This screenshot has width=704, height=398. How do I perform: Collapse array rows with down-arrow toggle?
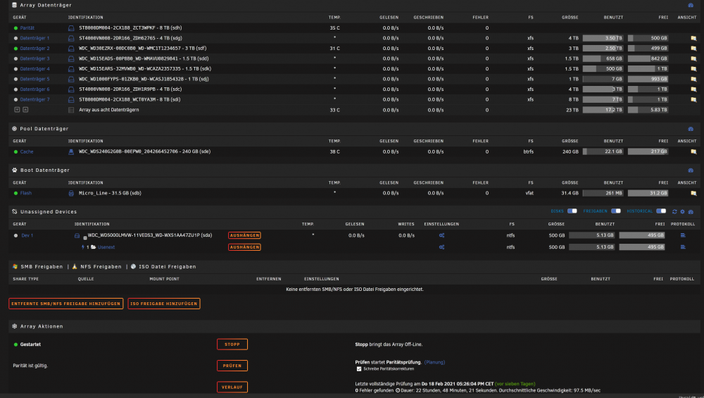click(17, 110)
